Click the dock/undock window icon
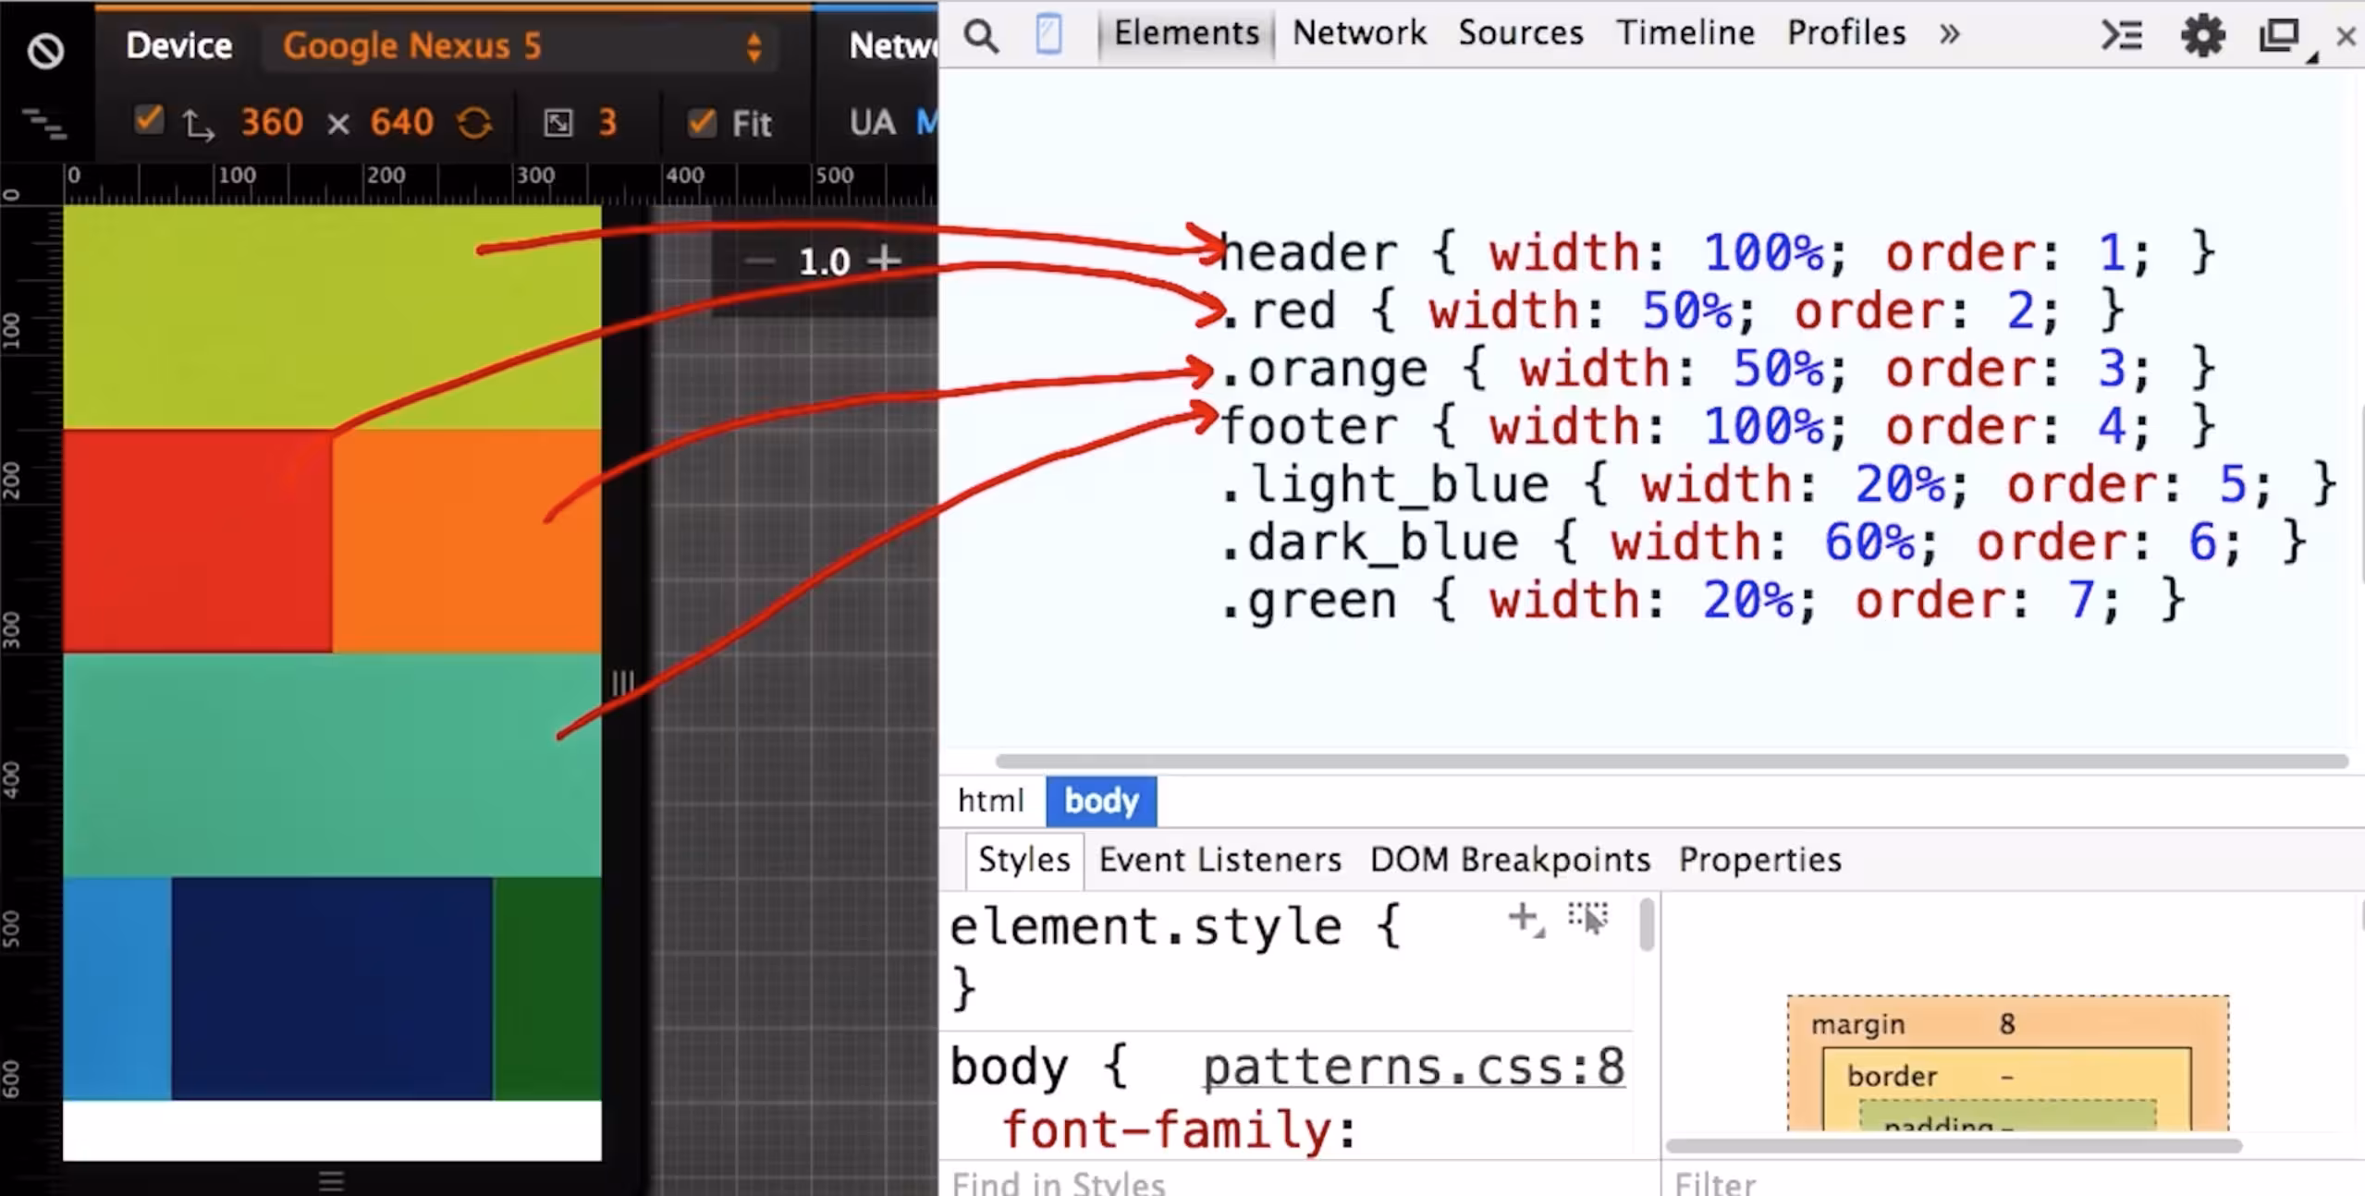Screen dimensions: 2365x1196 2279,36
